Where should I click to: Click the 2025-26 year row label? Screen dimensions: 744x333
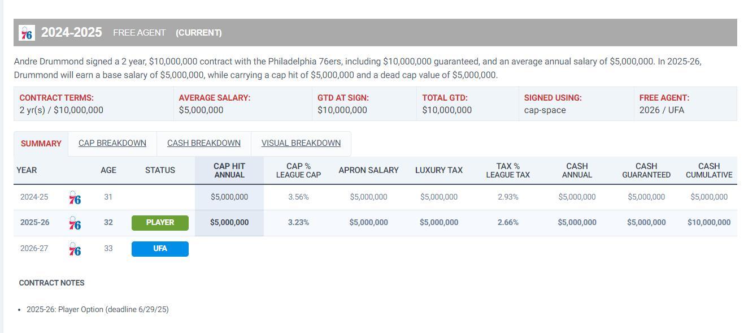click(x=34, y=223)
